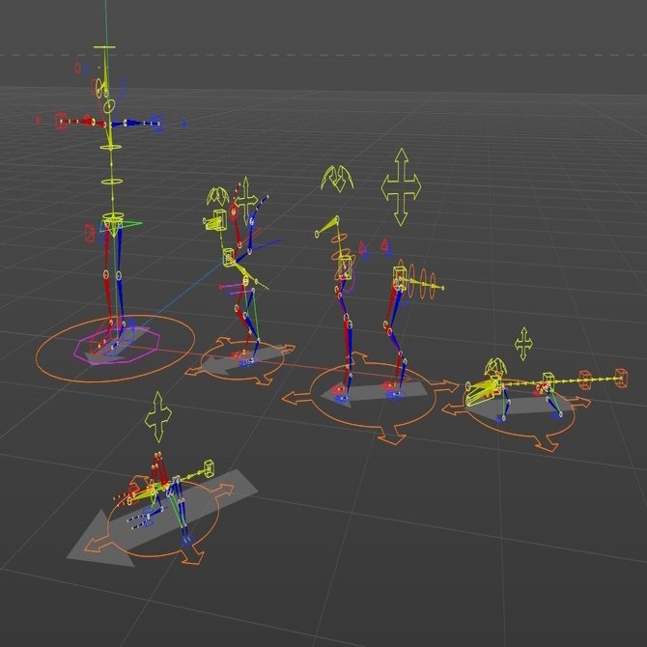Select the yellow cone head control of the central rig
Screen dimensions: 647x647
click(x=326, y=227)
